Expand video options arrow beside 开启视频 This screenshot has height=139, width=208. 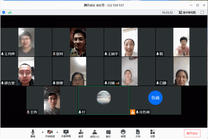[x=57, y=132]
